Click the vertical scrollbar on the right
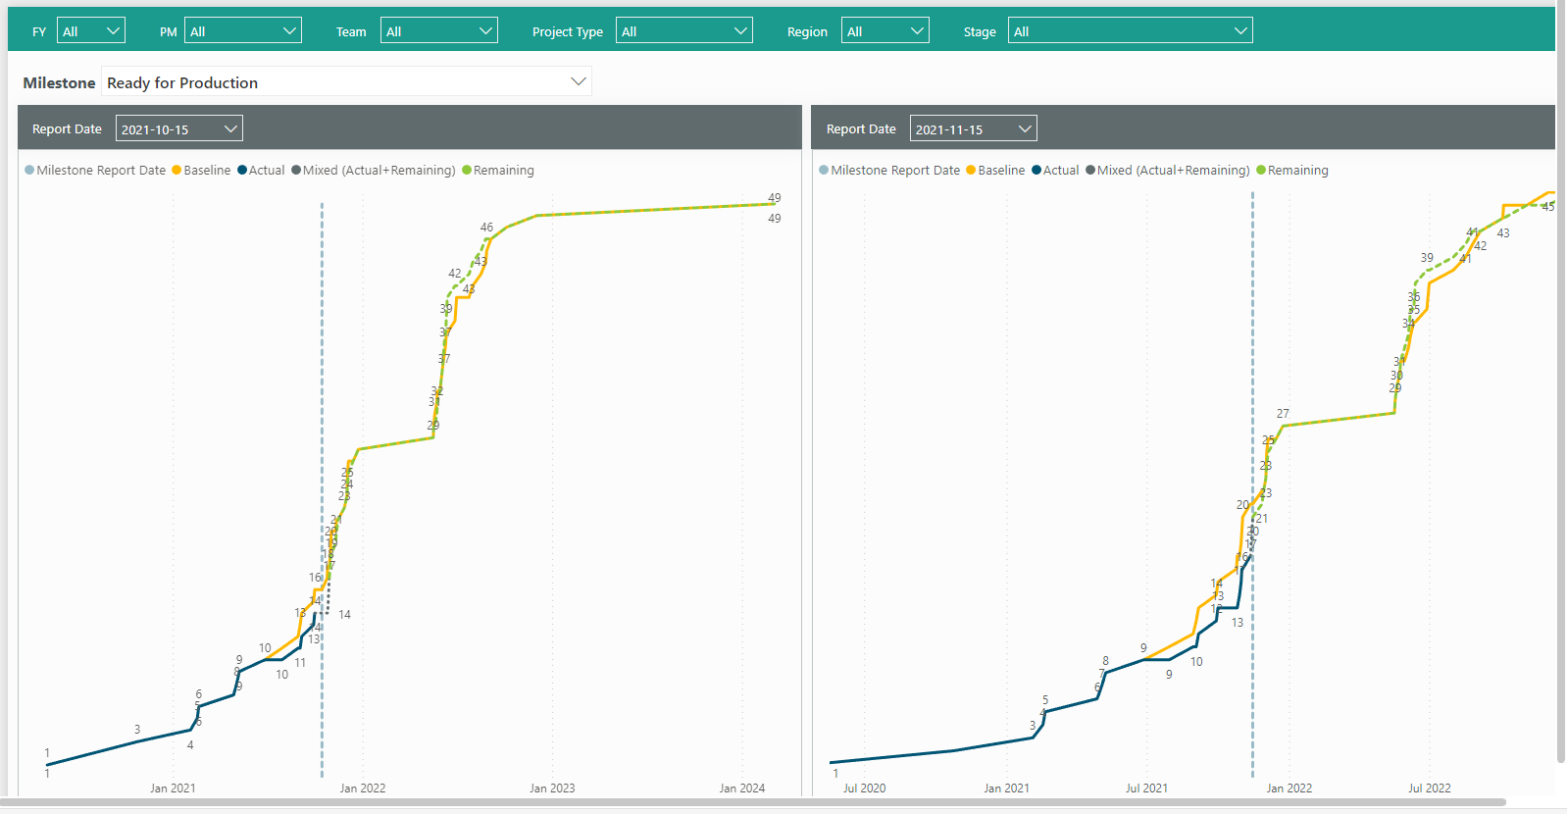 [1560, 392]
